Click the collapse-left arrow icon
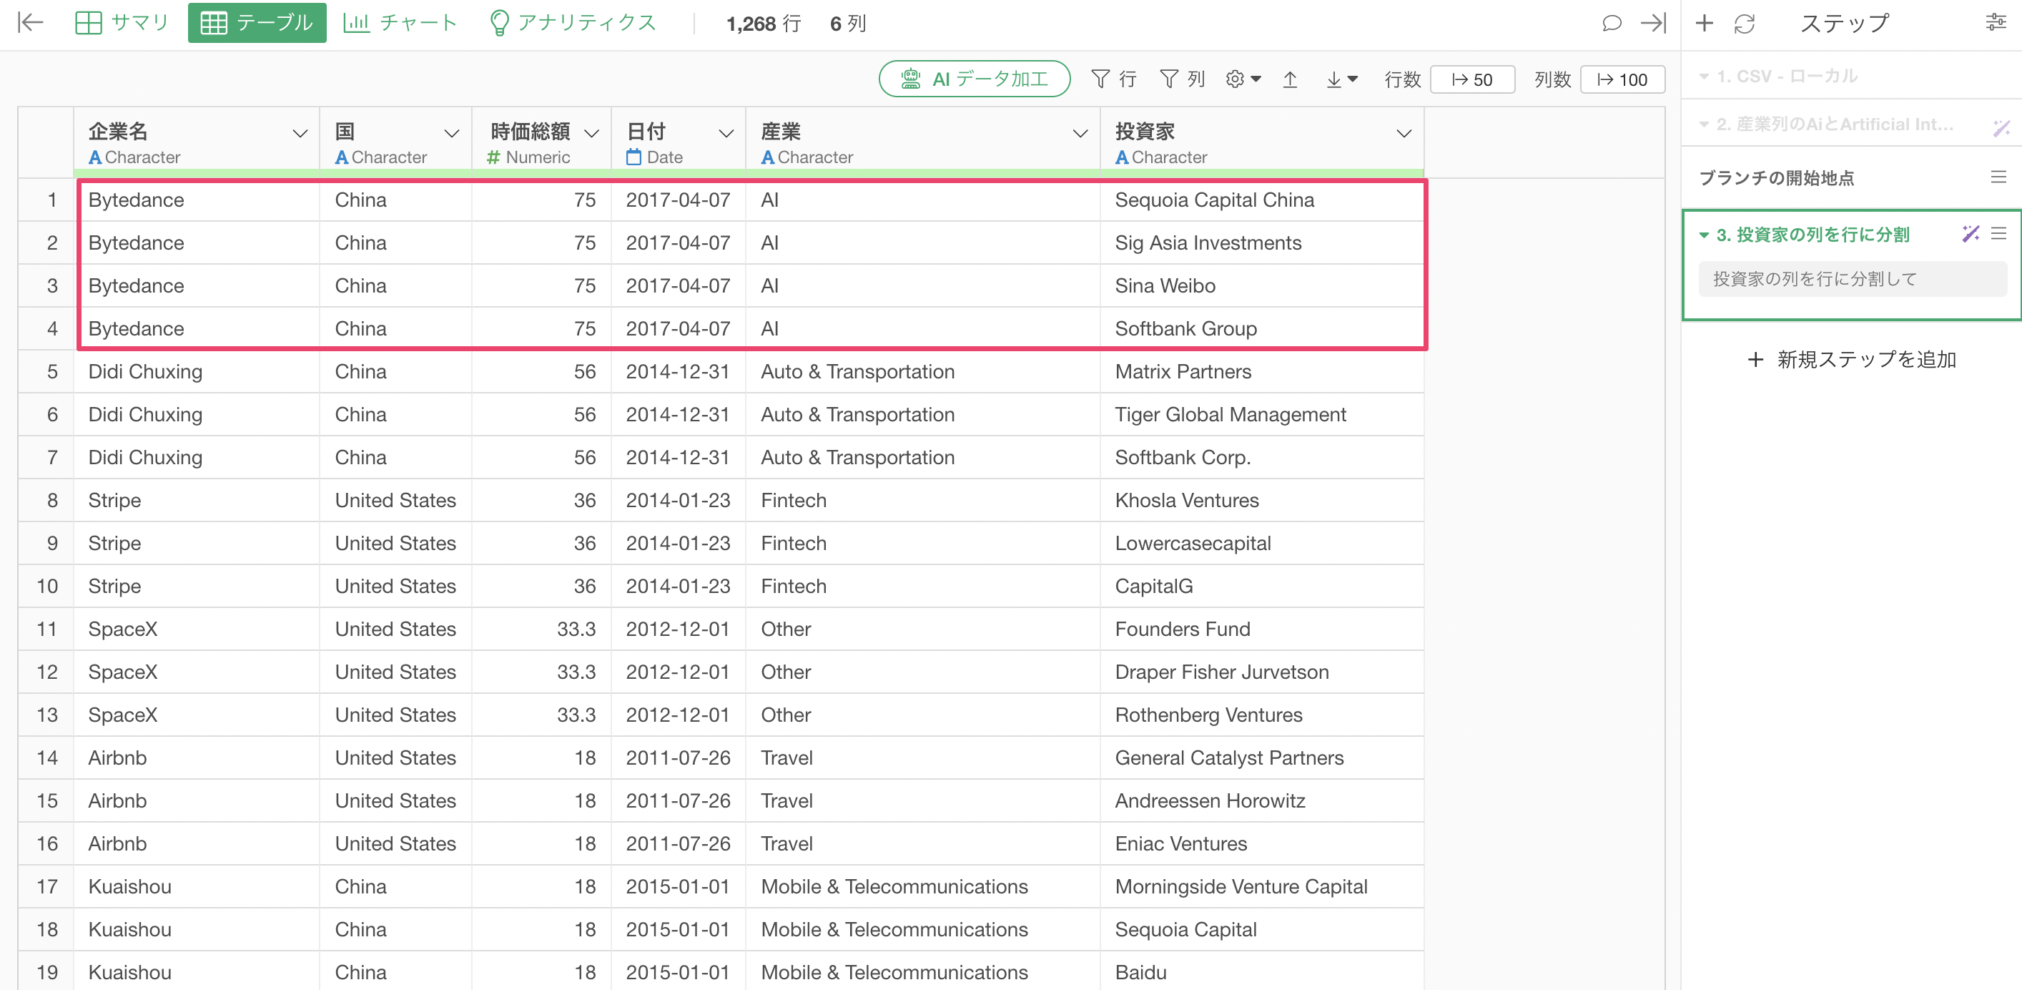 click(x=30, y=23)
